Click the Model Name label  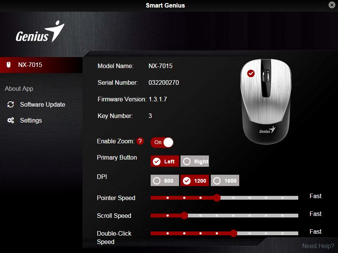[115, 66]
